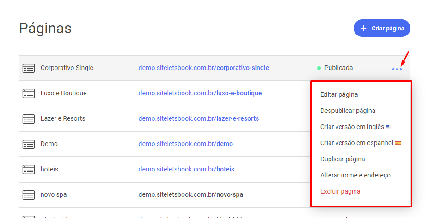Viewport: 428px width, 218px height.
Task: Click the Demo page row icon
Action: pyautogui.click(x=29, y=144)
